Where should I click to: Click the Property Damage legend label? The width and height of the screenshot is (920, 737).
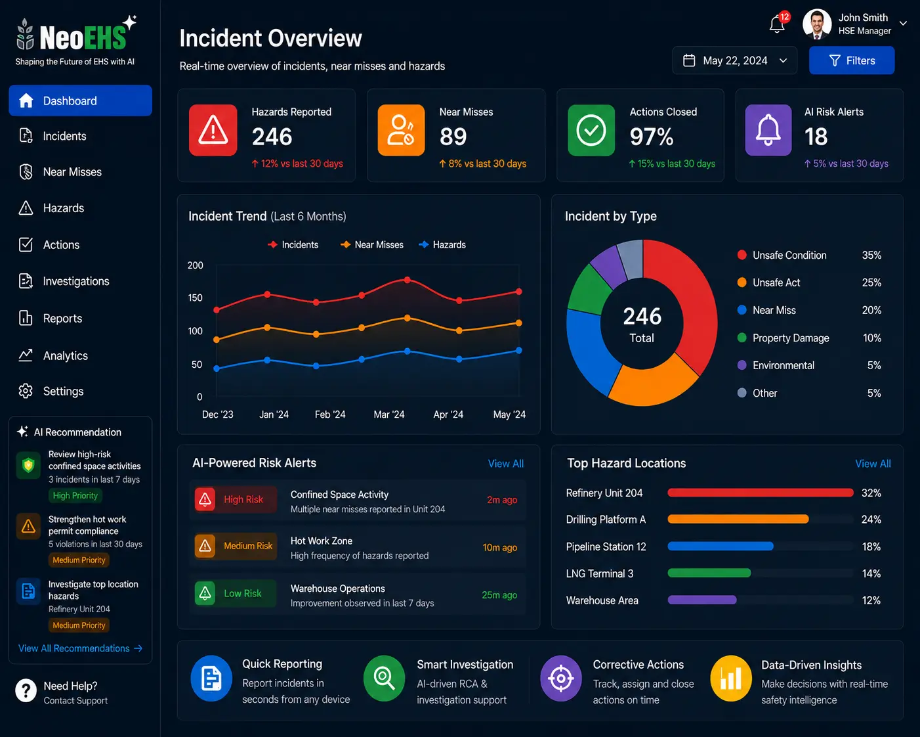[791, 338]
